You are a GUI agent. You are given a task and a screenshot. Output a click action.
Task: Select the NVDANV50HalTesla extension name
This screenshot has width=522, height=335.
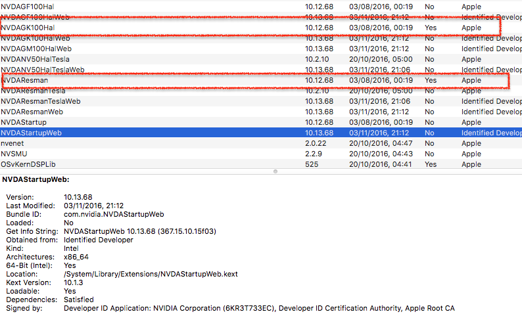point(35,59)
